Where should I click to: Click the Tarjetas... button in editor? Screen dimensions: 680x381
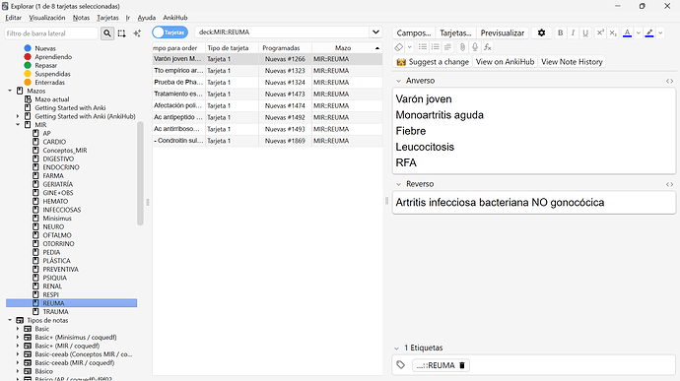(x=455, y=32)
